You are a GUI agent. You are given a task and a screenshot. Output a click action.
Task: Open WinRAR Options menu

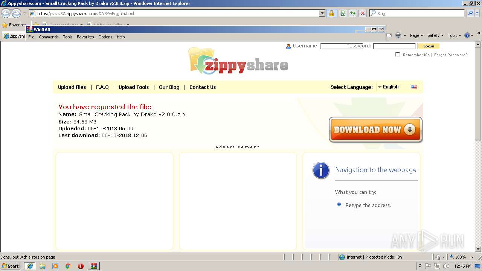105,37
